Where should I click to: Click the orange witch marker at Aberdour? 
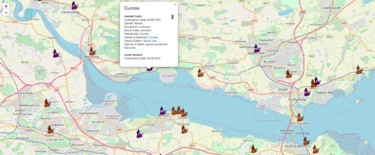pyautogui.click(x=358, y=70)
